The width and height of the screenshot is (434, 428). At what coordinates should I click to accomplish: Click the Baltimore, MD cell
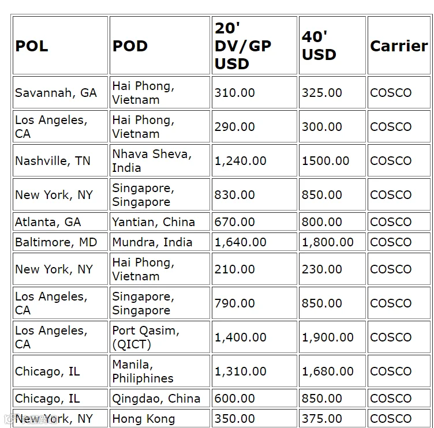[60, 242]
